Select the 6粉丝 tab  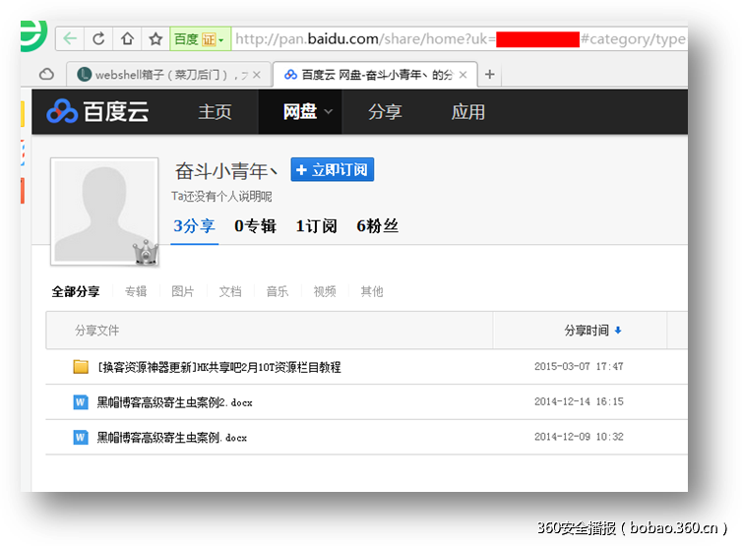point(377,226)
